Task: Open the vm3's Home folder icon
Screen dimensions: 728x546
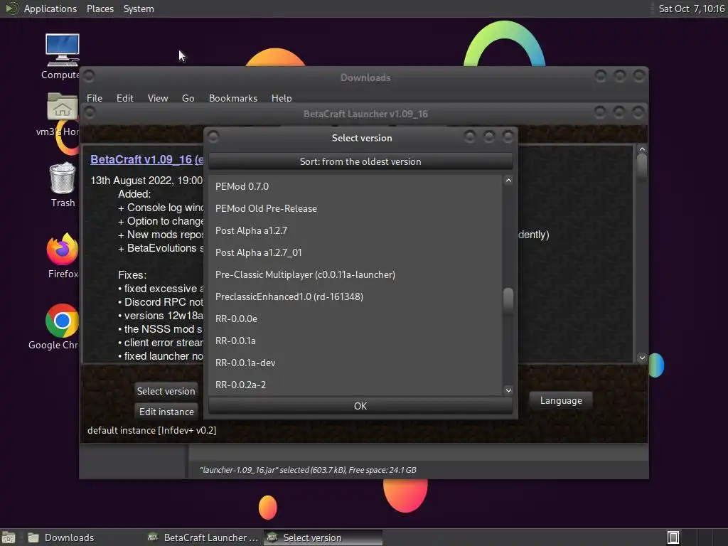Action: click(x=62, y=114)
